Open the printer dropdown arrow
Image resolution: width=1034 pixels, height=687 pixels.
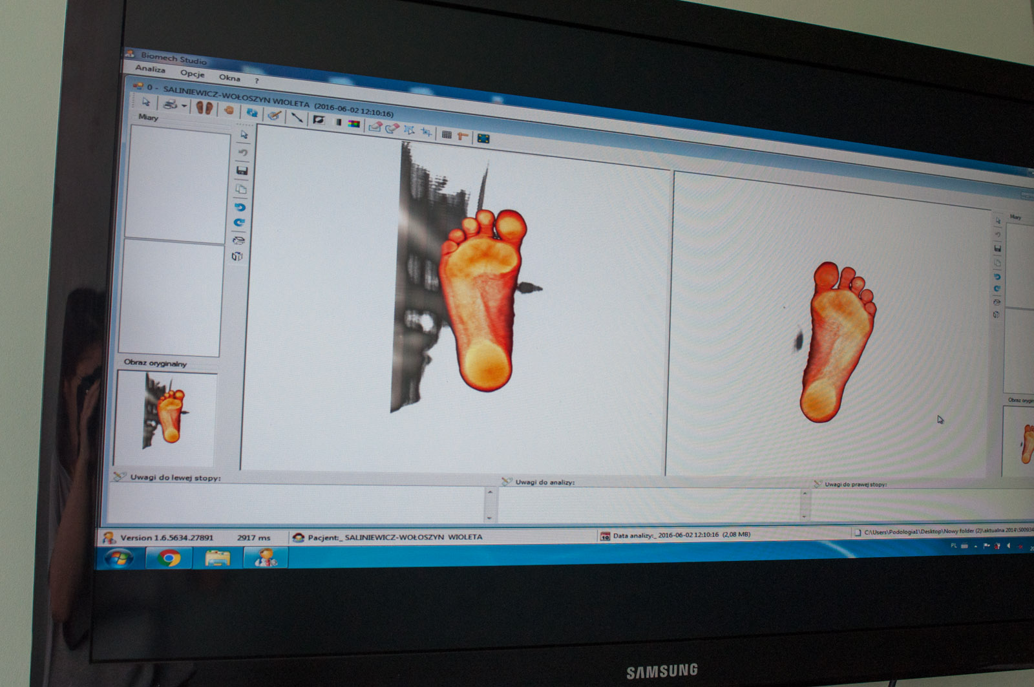point(184,105)
